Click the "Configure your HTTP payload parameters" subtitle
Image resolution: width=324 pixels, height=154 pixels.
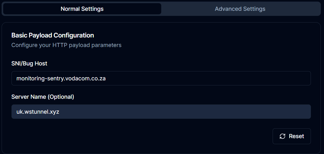[x=66, y=45]
